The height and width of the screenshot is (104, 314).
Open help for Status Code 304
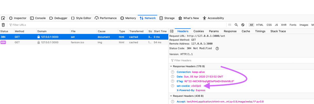coord(217,48)
